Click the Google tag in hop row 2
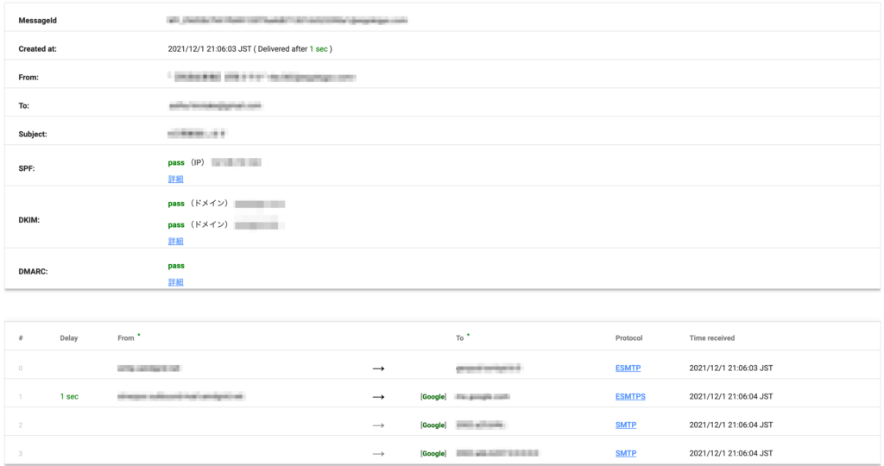This screenshot has height=466, width=884. pyautogui.click(x=433, y=425)
